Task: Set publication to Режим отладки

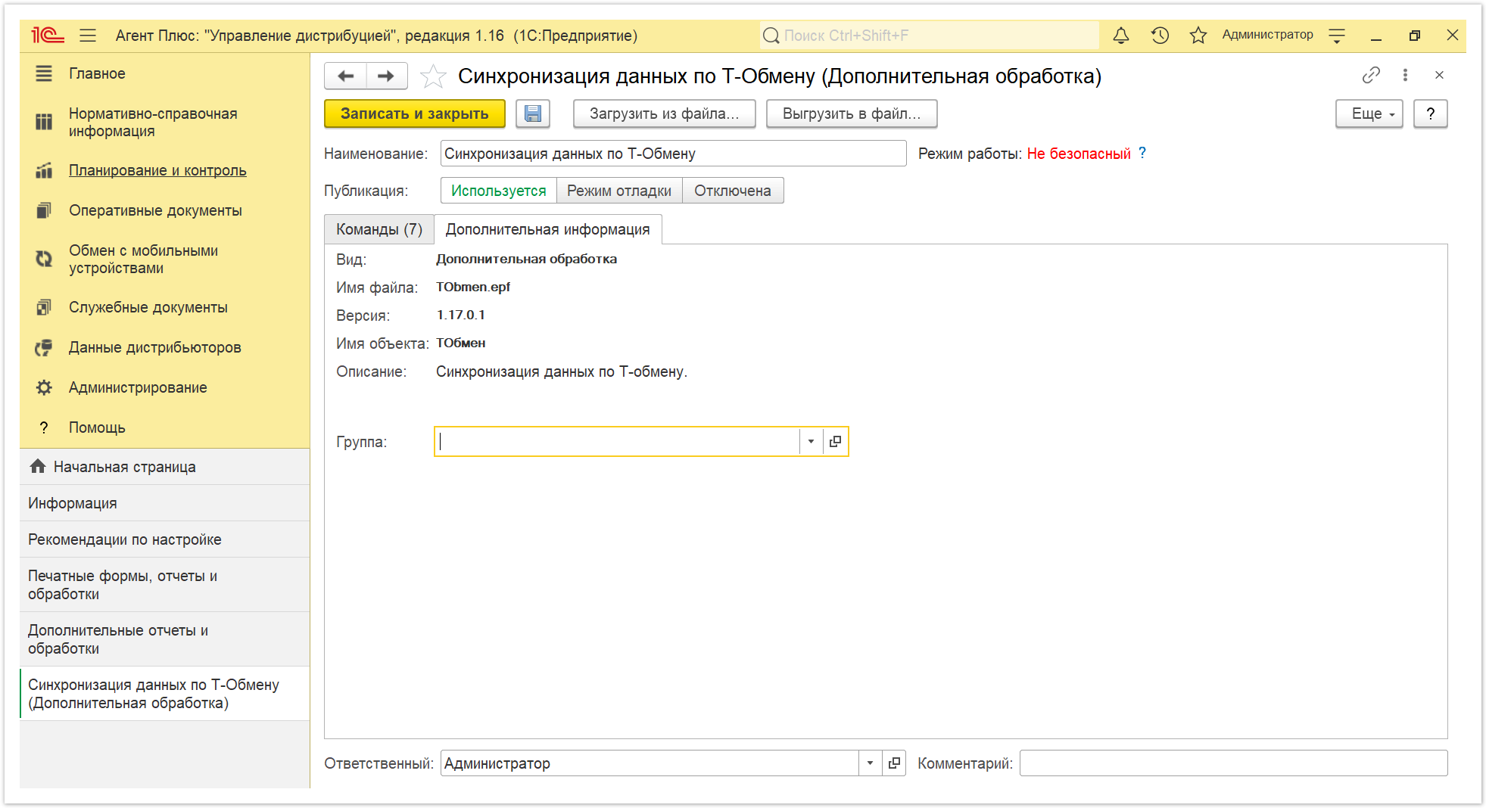Action: (x=619, y=191)
